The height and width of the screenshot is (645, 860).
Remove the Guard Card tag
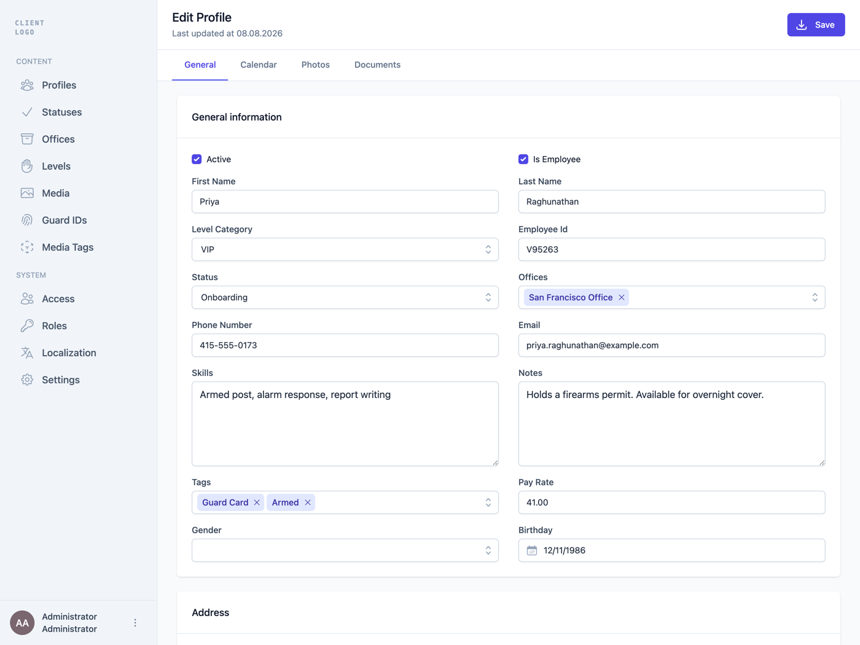click(257, 502)
